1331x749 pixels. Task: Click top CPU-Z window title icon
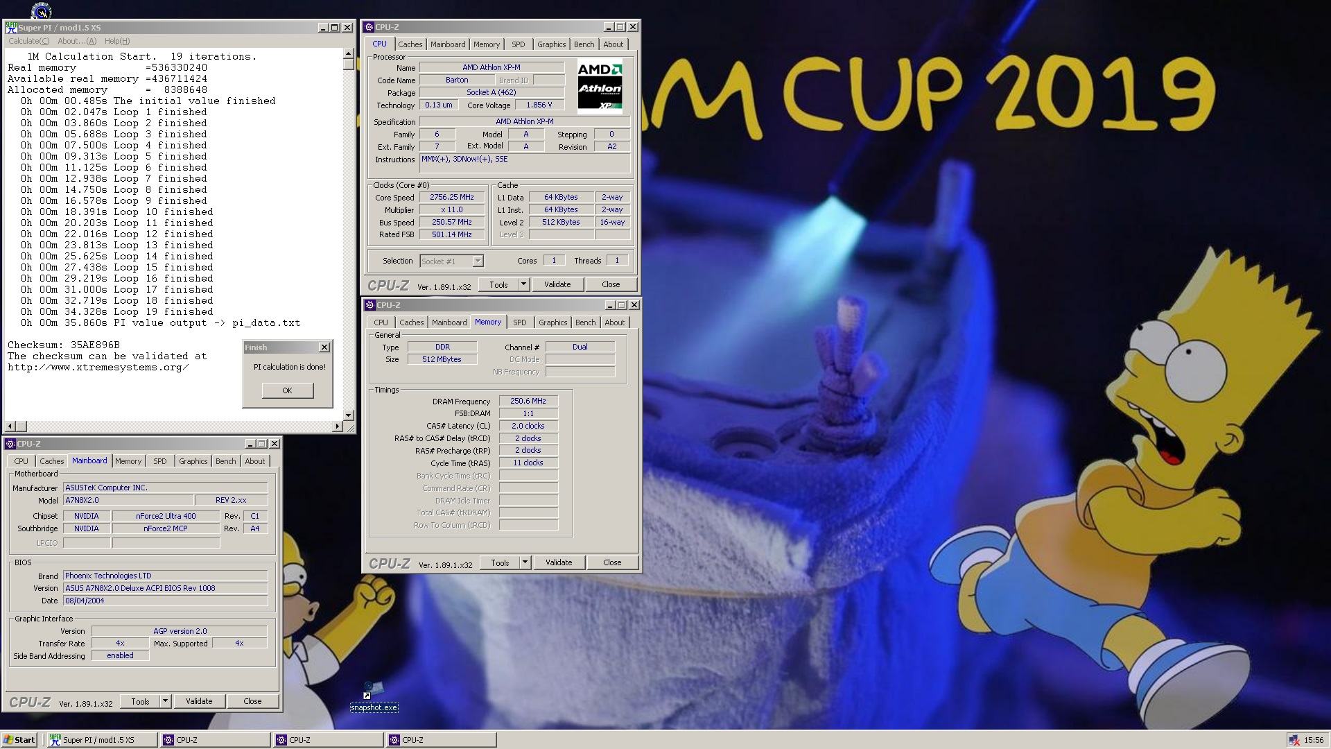point(369,27)
